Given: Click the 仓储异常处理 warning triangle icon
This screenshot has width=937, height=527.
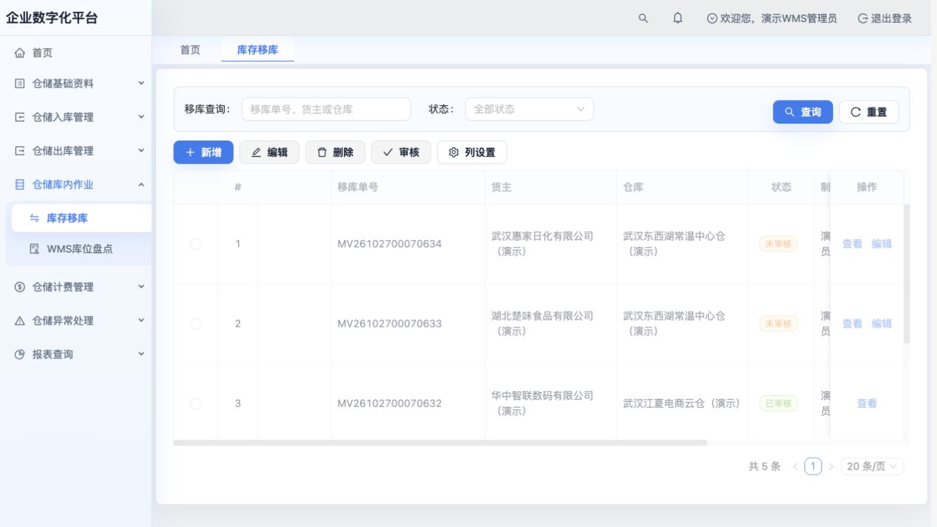Looking at the screenshot, I should 20,321.
